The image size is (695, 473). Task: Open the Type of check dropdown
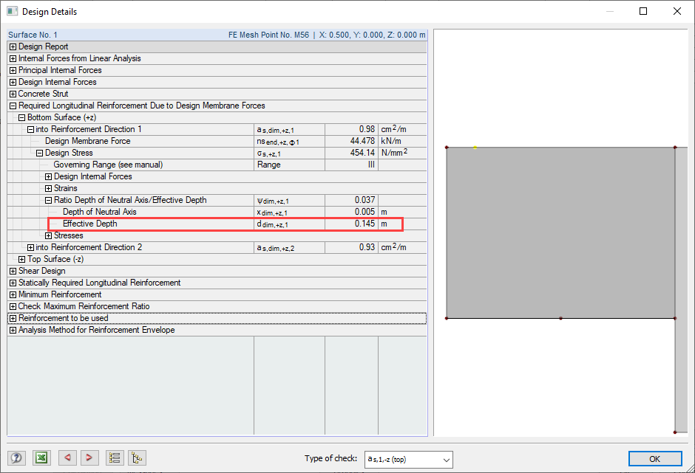[x=447, y=460]
